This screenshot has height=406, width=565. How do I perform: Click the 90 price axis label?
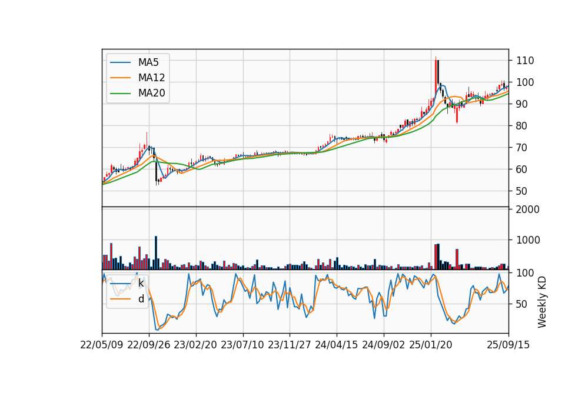(522, 104)
